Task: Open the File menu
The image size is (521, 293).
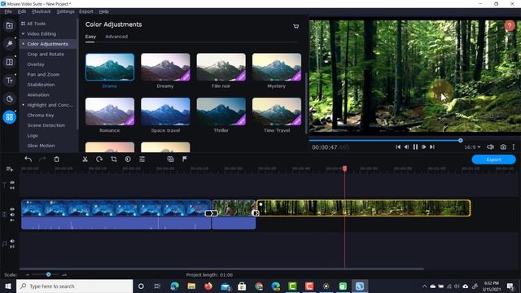Action: coord(8,11)
